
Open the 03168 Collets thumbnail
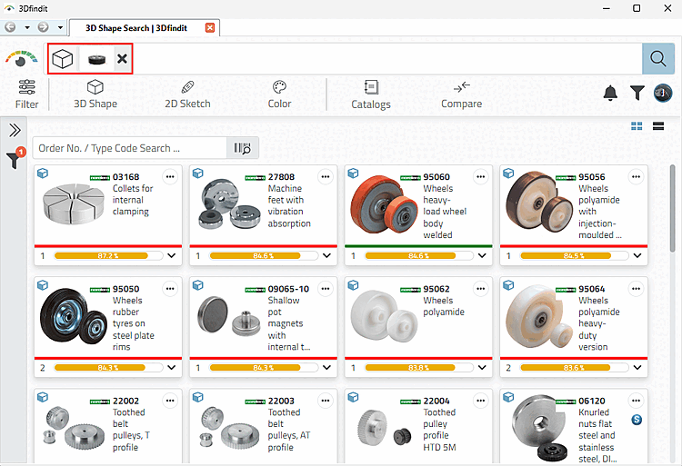[x=74, y=203]
